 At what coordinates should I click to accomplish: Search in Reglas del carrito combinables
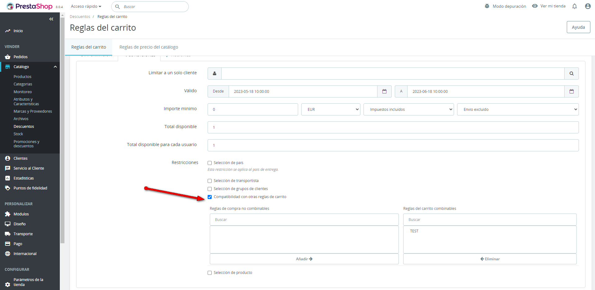point(490,220)
